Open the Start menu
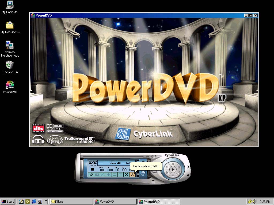 (8, 202)
